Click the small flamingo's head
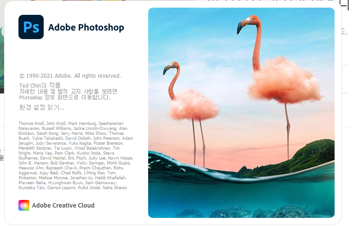349x235 pixels. click(171, 67)
